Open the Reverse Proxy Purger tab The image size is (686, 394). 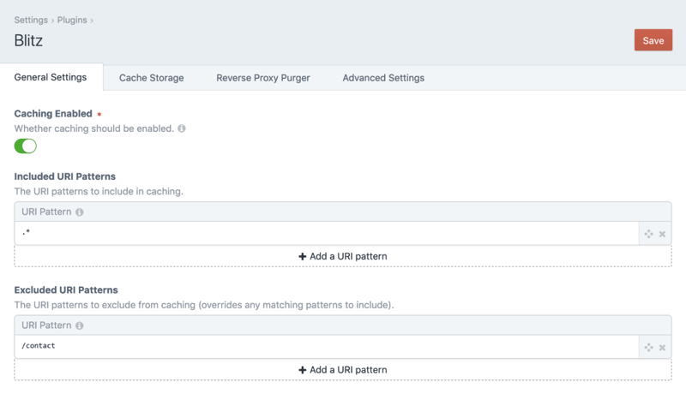coord(262,78)
